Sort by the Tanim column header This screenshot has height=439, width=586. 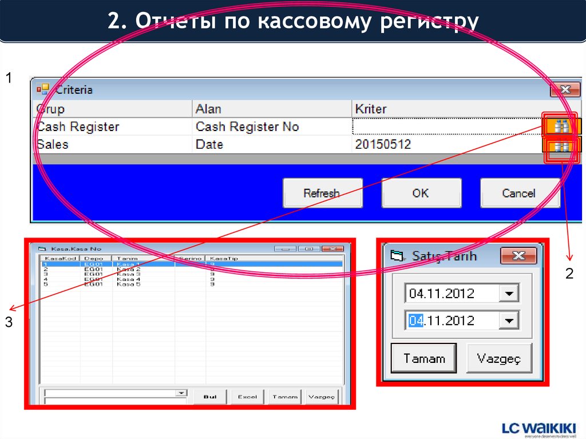point(142,258)
